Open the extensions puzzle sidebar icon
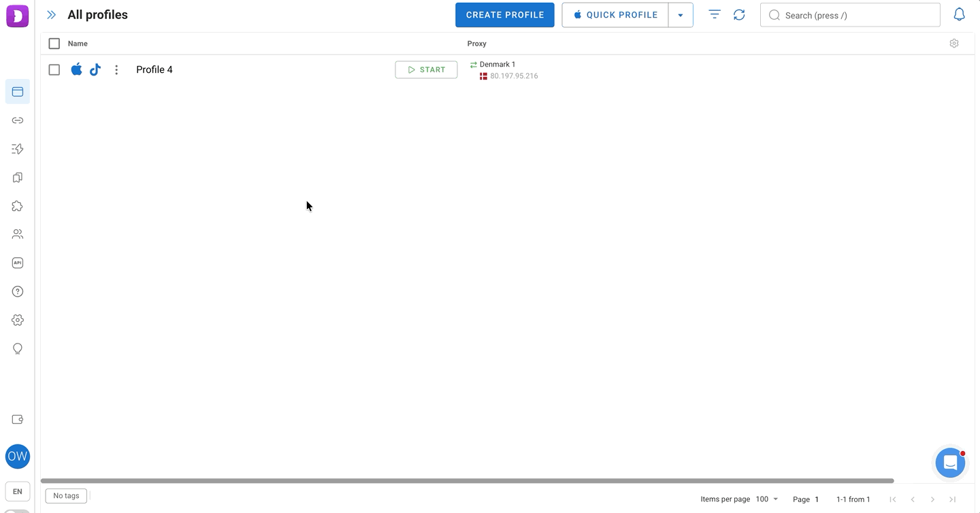980x513 pixels. click(x=18, y=206)
